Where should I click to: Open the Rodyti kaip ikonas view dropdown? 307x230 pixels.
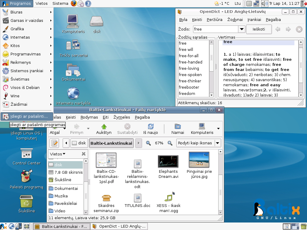(199, 143)
